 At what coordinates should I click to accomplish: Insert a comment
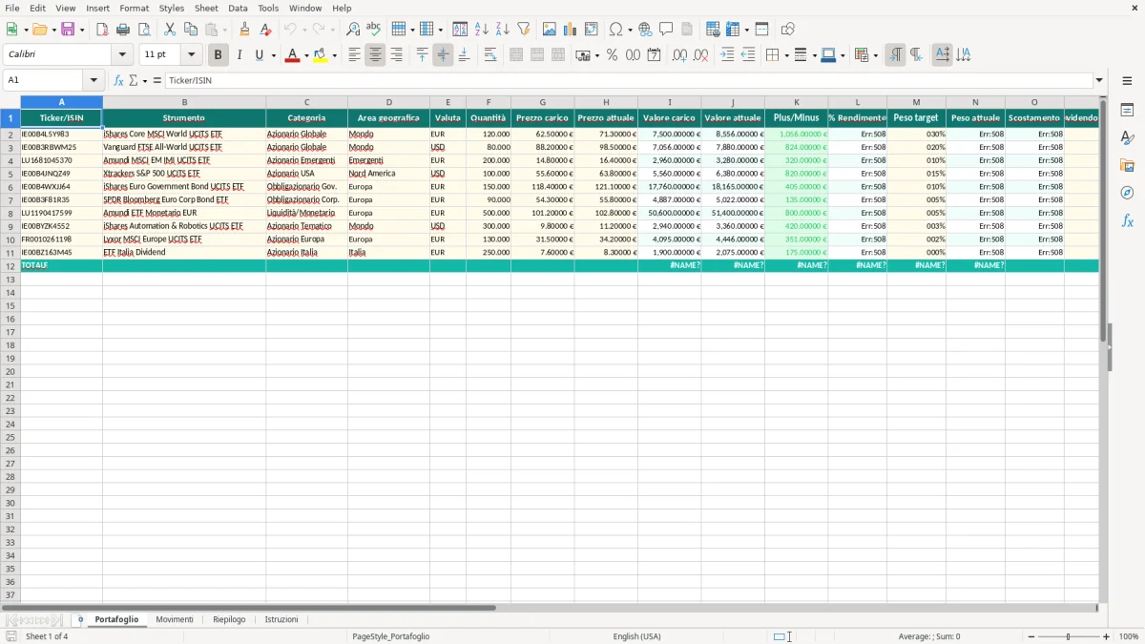[x=666, y=30]
